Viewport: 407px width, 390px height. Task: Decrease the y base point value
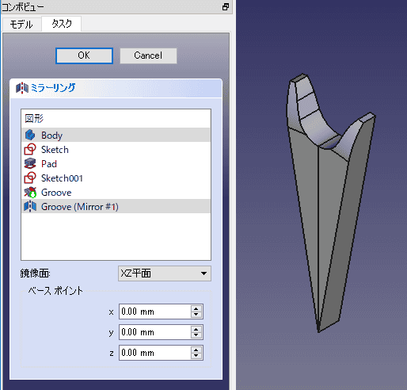coord(196,335)
